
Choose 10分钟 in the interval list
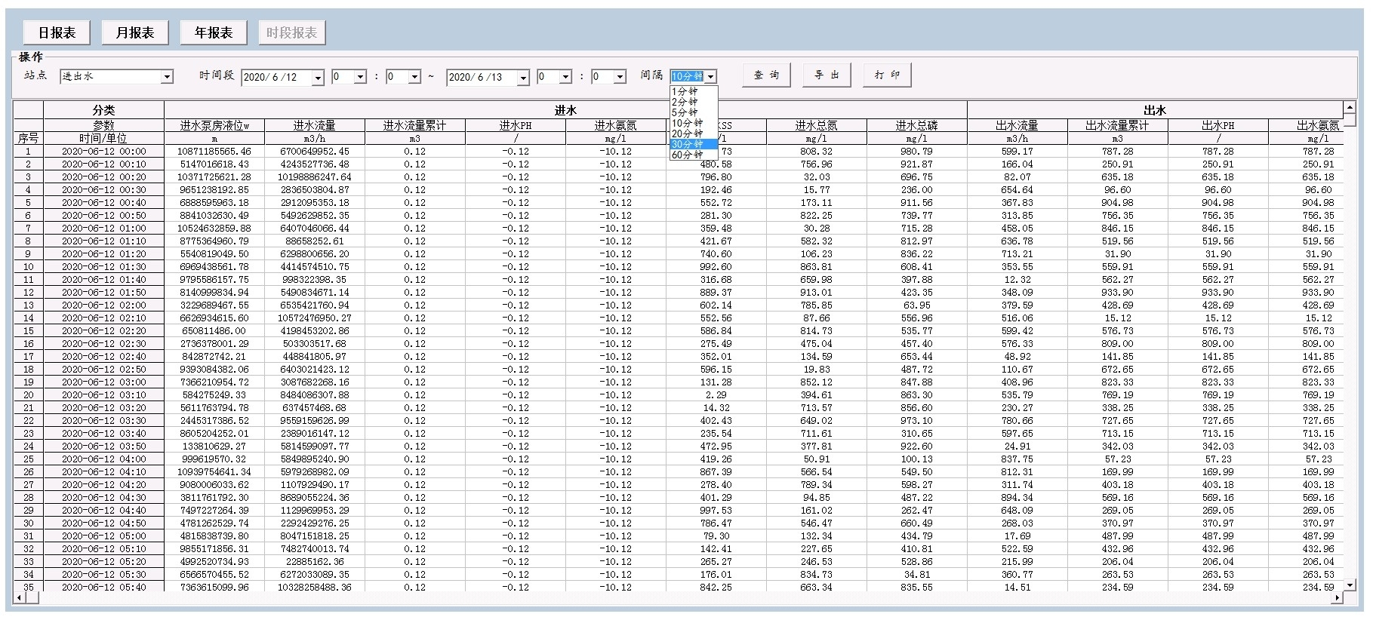[693, 123]
